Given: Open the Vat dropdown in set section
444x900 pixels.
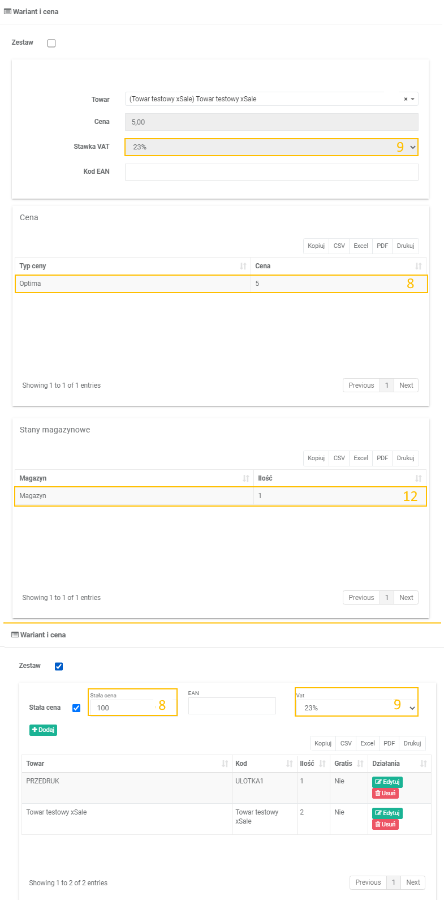Looking at the screenshot, I should pyautogui.click(x=356, y=708).
